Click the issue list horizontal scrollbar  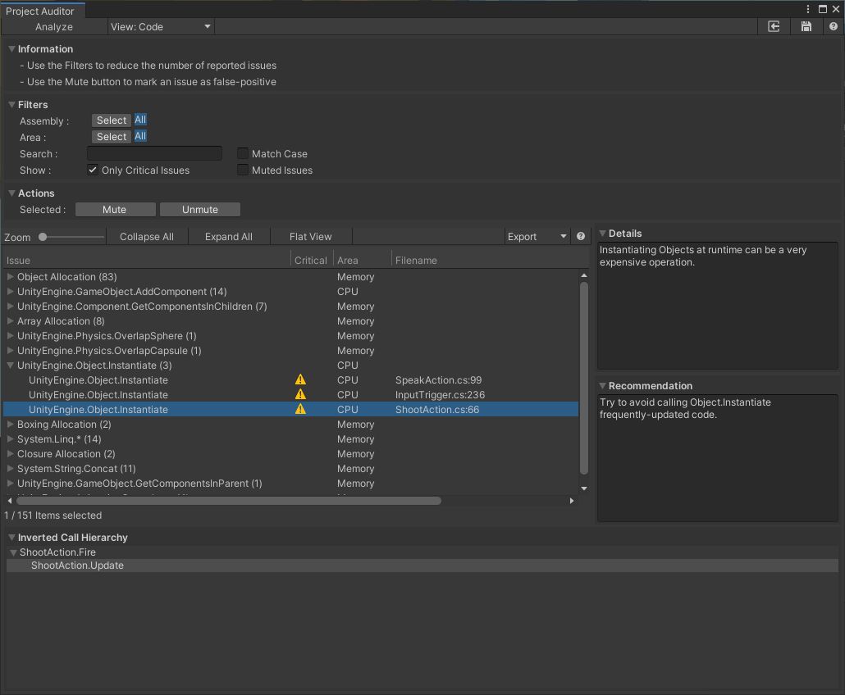click(227, 501)
